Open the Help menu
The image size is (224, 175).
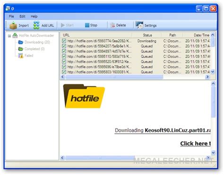[x=34, y=16]
